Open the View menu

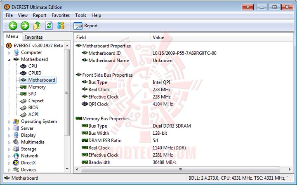click(x=23, y=15)
